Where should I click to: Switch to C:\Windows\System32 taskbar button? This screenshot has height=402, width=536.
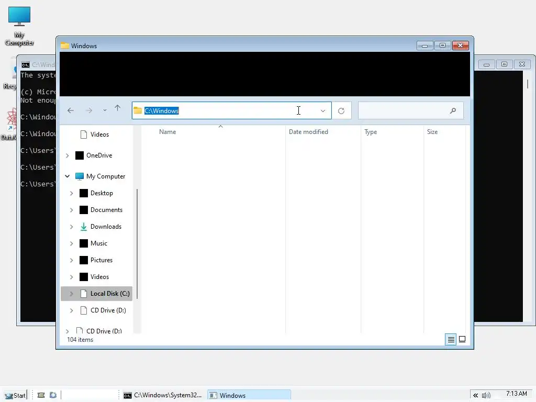pyautogui.click(x=163, y=395)
